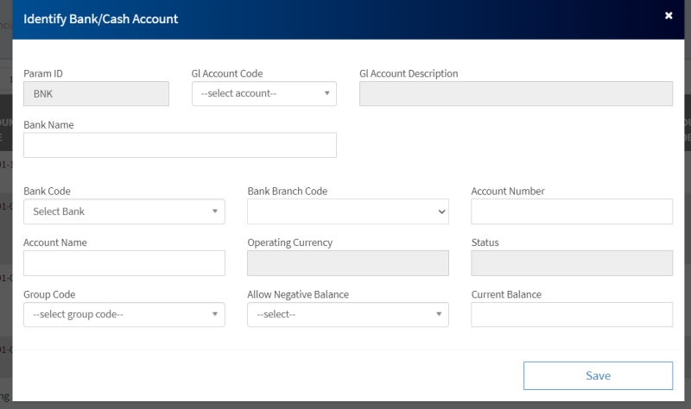Click the Status field

(571, 263)
